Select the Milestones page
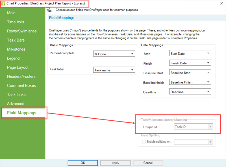The width and height of the screenshot is (226, 167). click(x=16, y=49)
